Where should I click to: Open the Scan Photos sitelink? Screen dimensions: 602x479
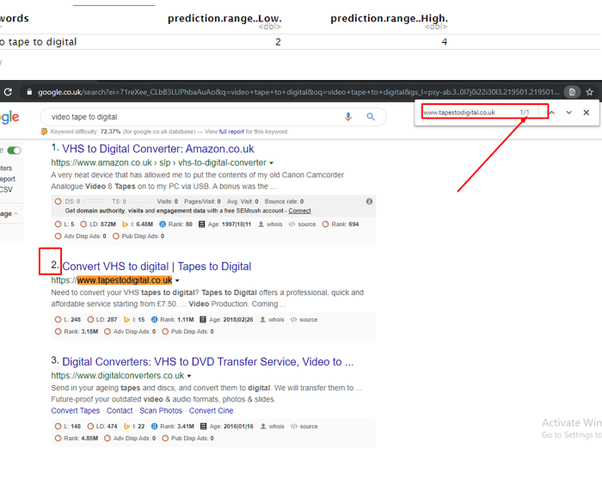[x=161, y=411]
